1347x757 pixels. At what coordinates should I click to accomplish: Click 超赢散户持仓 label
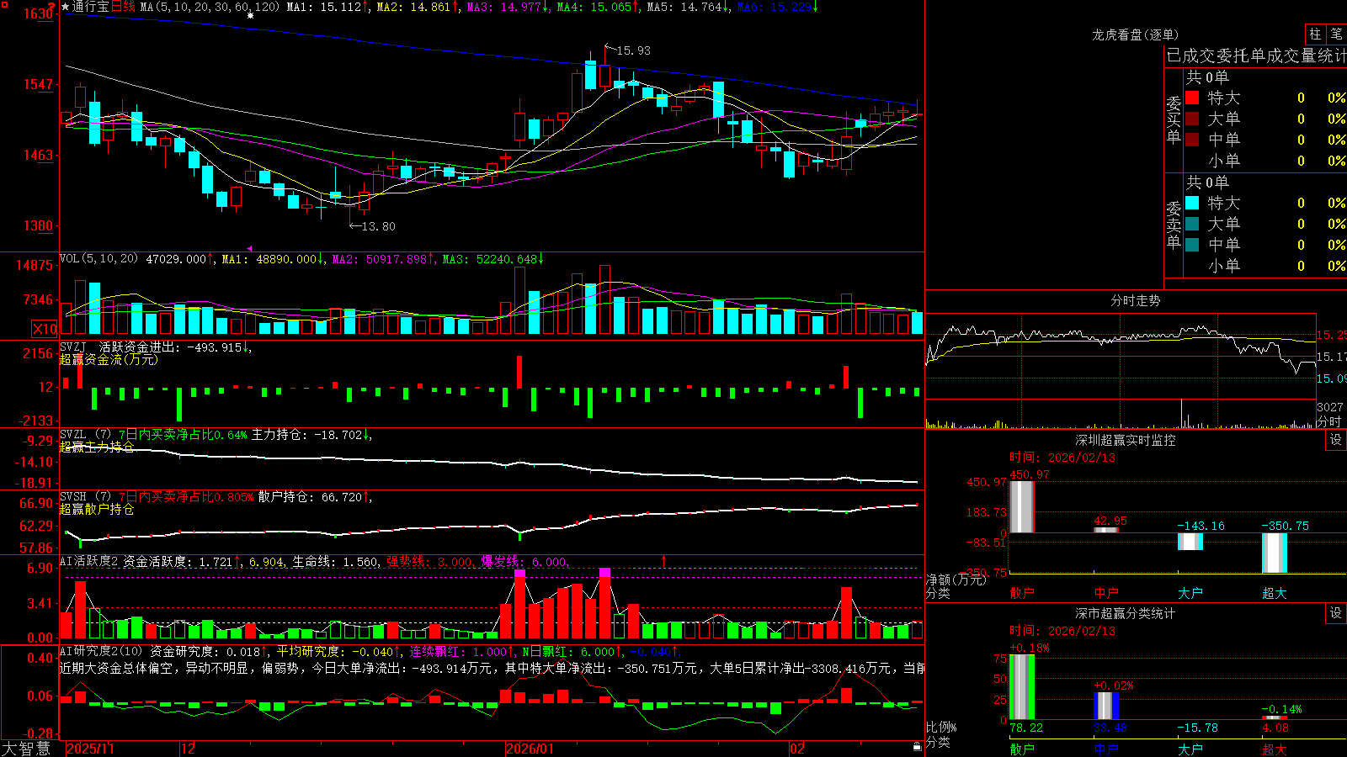click(97, 509)
